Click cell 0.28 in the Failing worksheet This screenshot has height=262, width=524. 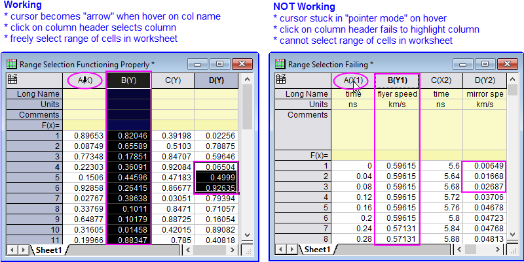click(353, 239)
